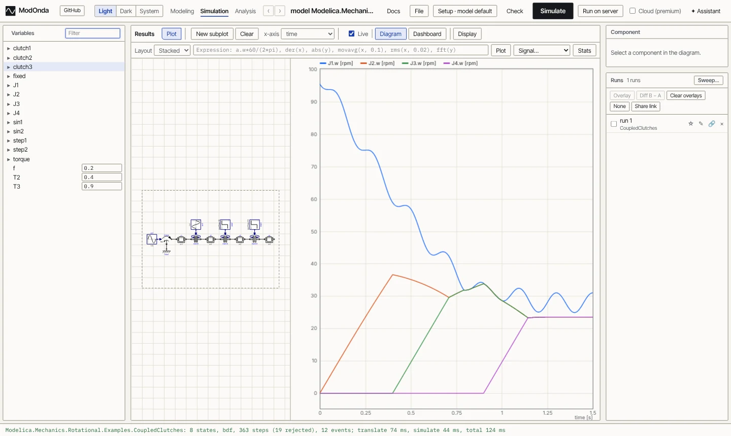Switch theme to System
The image size is (731, 436).
pyautogui.click(x=149, y=11)
